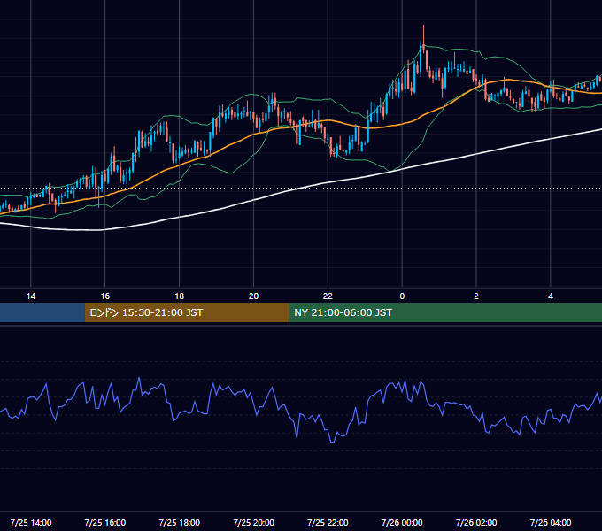Screen dimensions: 602x531
Task: Click hour label 4 on chart axis
Action: pyautogui.click(x=551, y=296)
